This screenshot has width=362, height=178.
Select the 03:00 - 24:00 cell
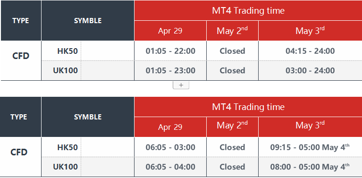tap(310, 70)
